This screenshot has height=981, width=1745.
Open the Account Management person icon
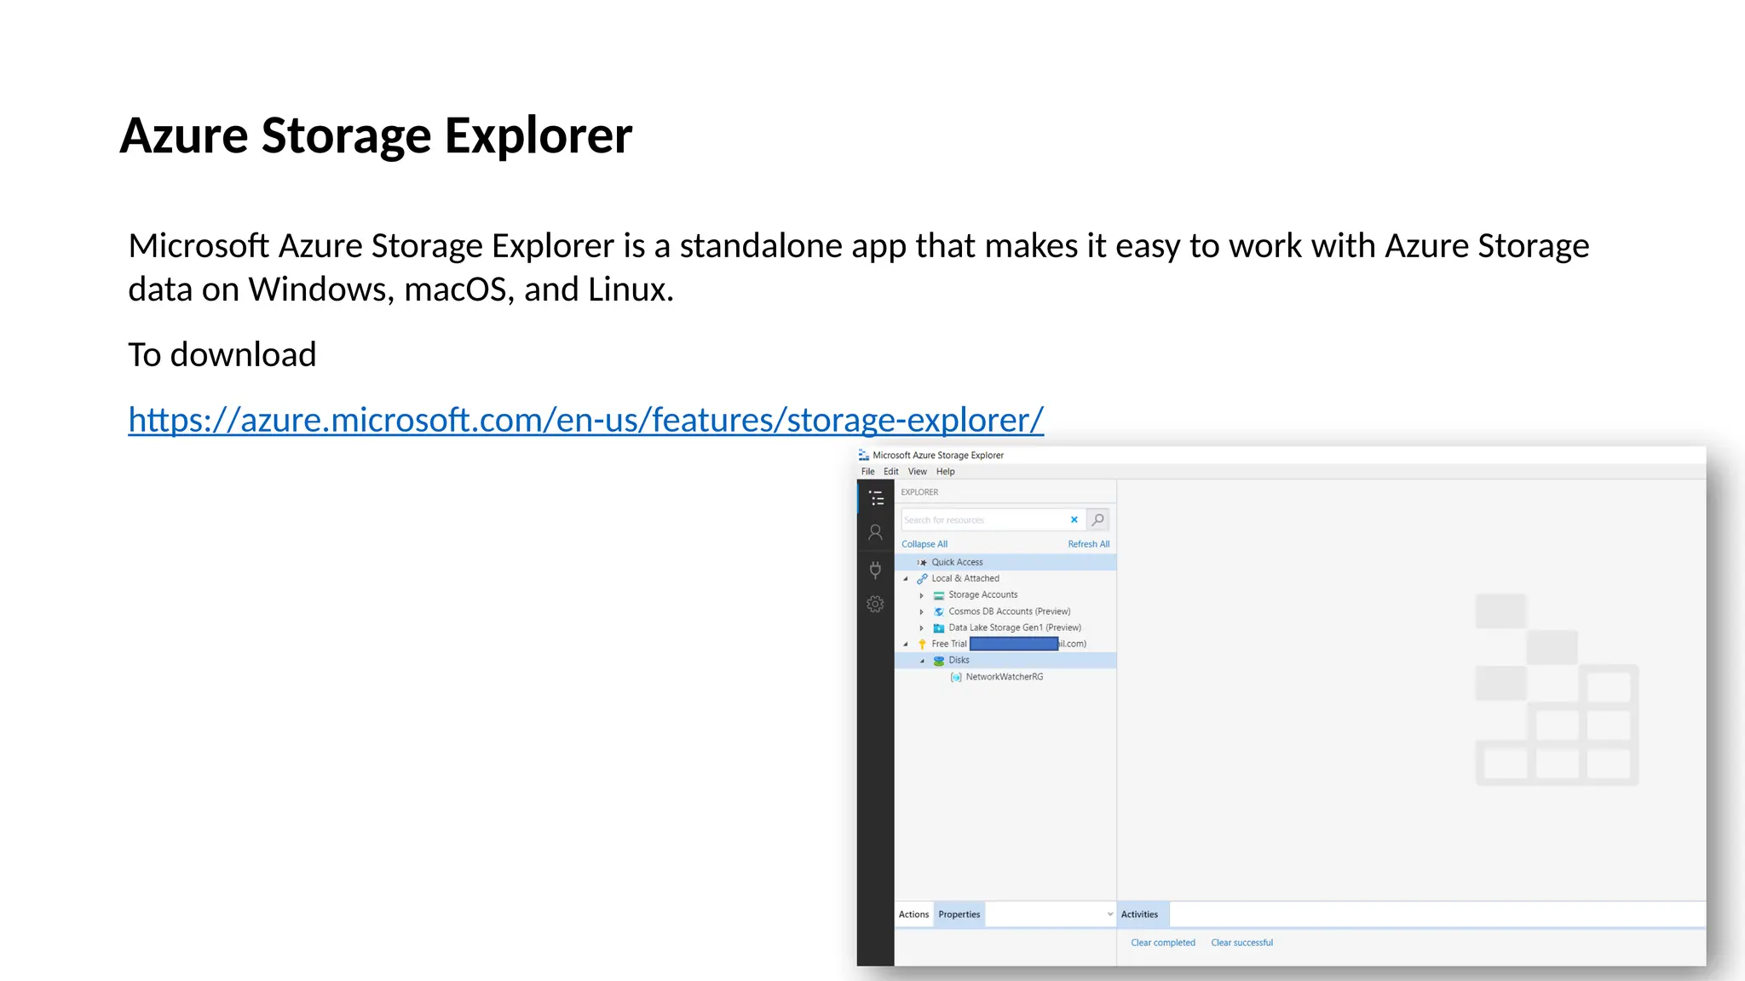[x=875, y=533]
